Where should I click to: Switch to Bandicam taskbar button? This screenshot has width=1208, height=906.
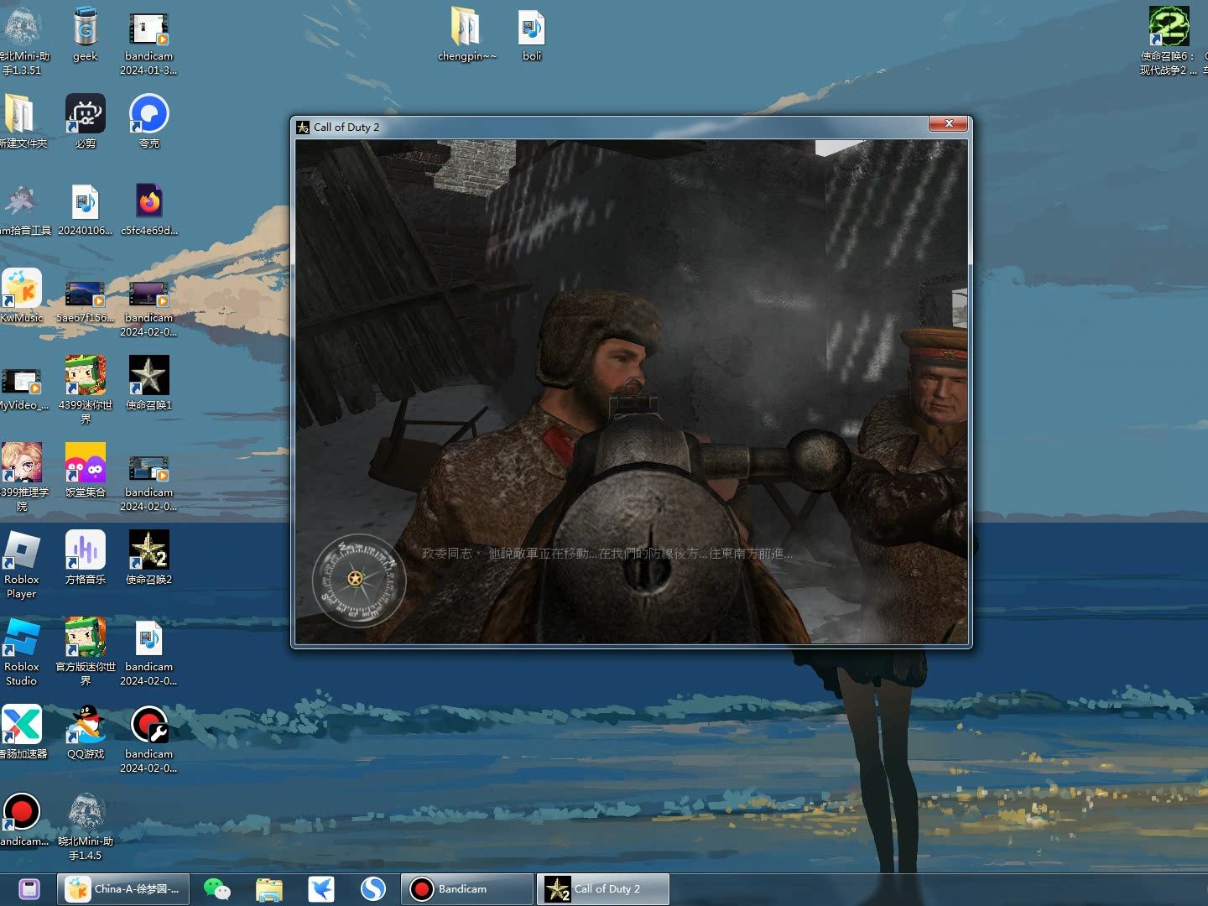[x=467, y=889]
